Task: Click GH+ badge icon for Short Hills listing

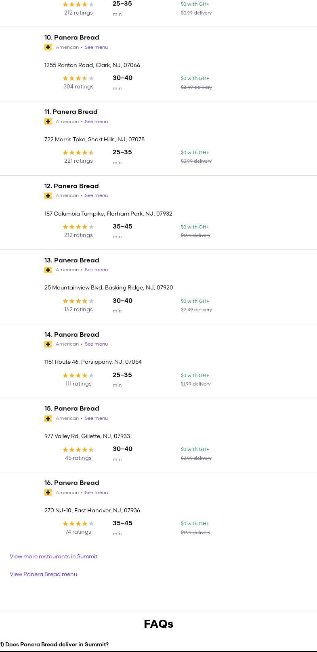Action: pyautogui.click(x=48, y=122)
